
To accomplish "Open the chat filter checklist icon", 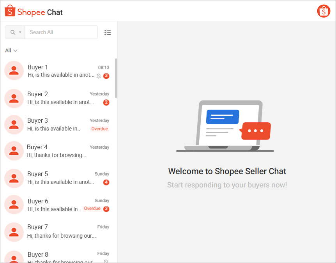I will click(108, 32).
